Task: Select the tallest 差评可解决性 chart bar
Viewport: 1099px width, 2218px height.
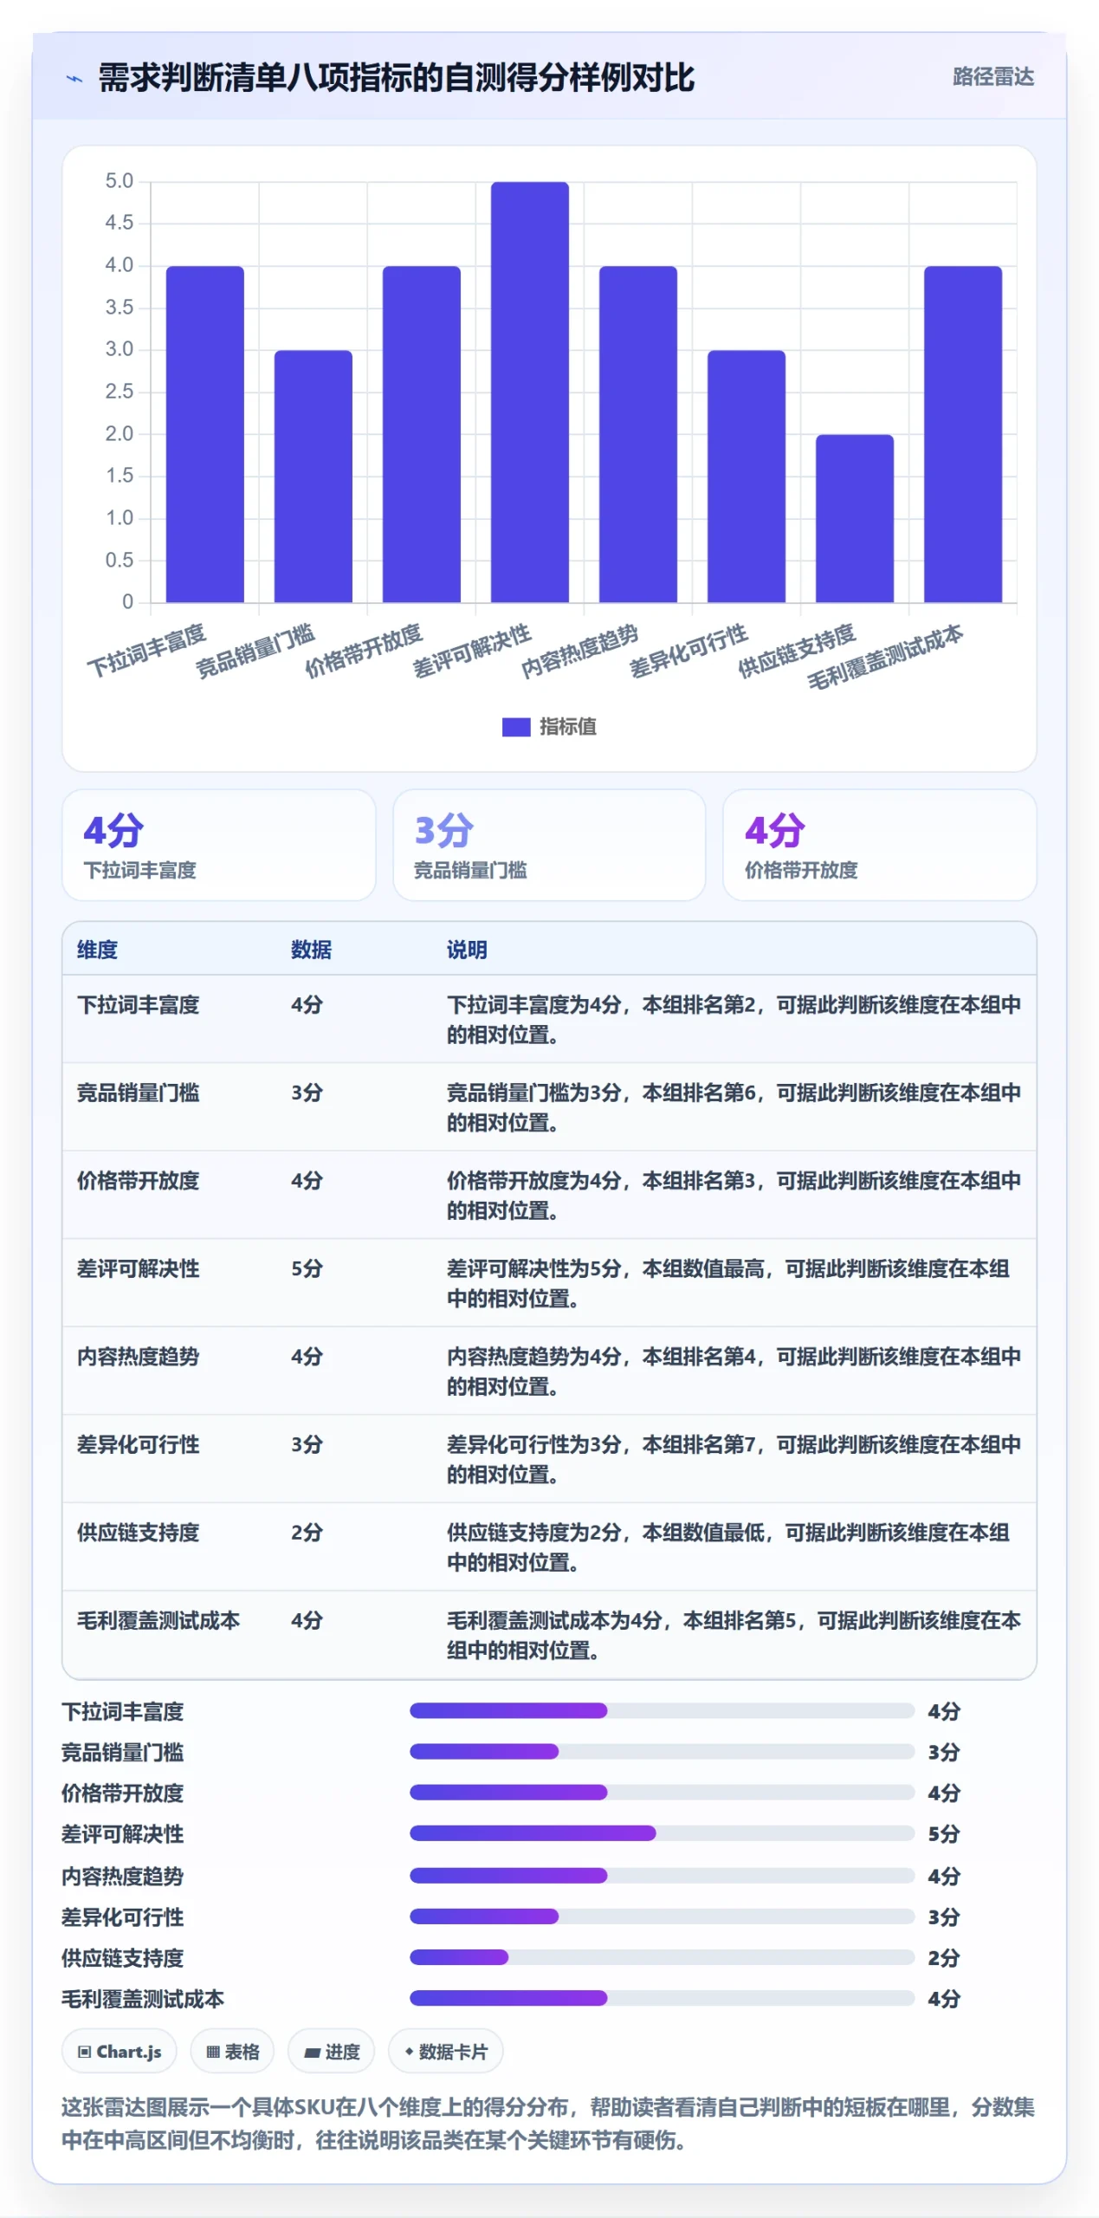Action: click(529, 392)
